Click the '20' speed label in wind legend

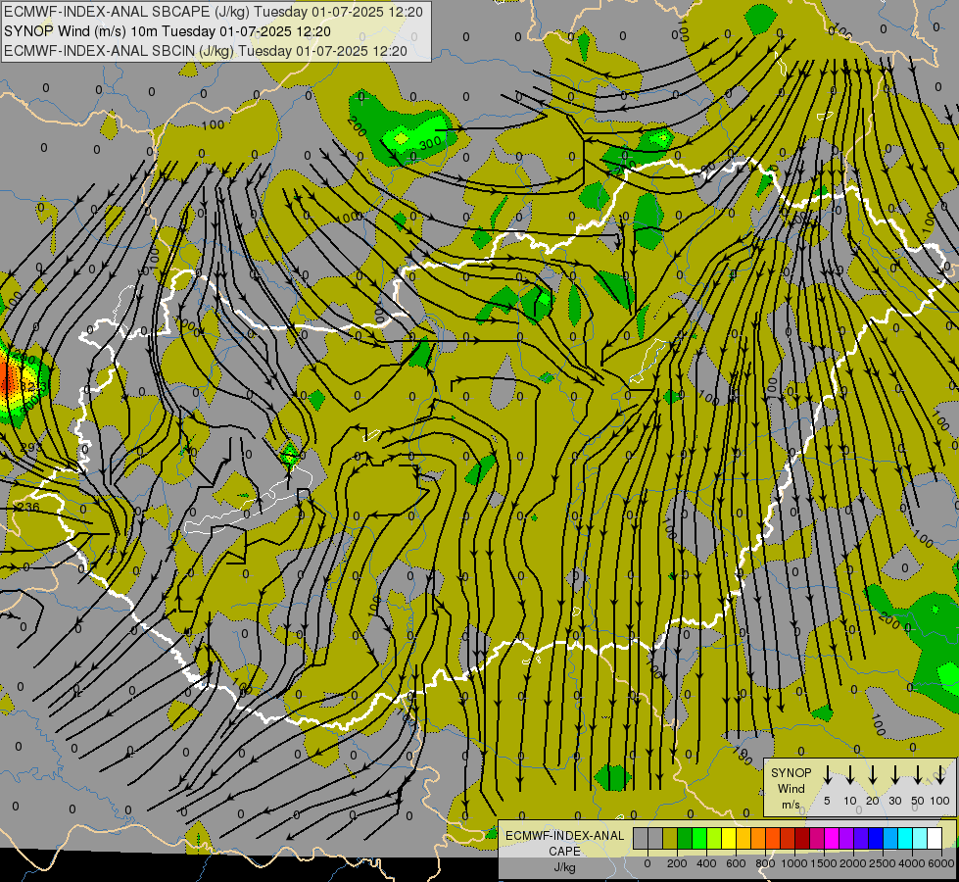click(x=872, y=801)
